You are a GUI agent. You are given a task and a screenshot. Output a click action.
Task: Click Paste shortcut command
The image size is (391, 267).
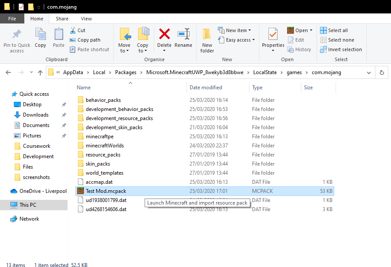click(90, 49)
